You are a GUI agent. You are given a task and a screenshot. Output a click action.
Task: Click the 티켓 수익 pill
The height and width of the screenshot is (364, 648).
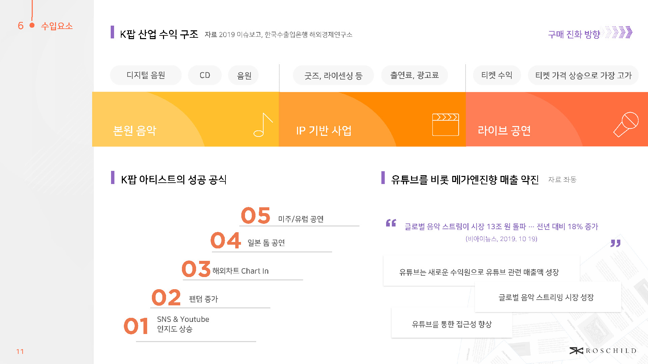pyautogui.click(x=496, y=75)
